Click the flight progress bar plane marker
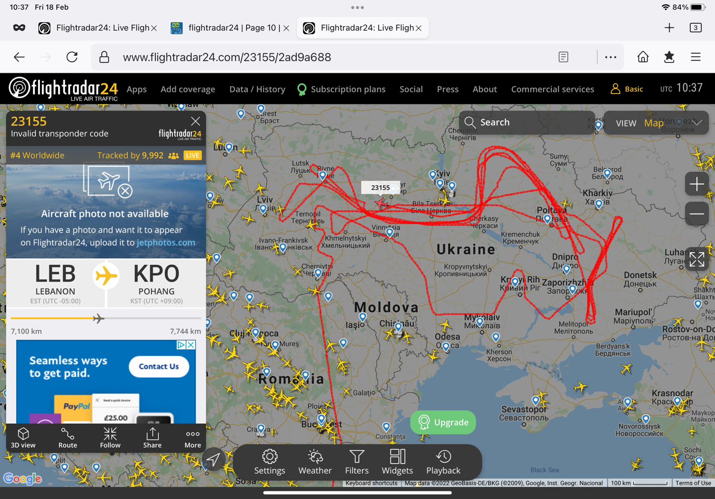Image resolution: width=715 pixels, height=499 pixels. pos(98,318)
